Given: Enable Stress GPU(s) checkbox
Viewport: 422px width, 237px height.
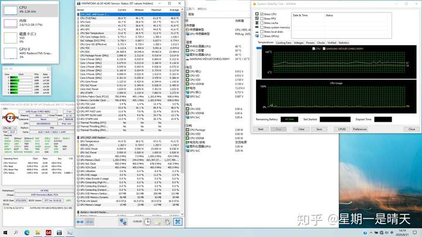Looking at the screenshot, I should [x=261, y=36].
